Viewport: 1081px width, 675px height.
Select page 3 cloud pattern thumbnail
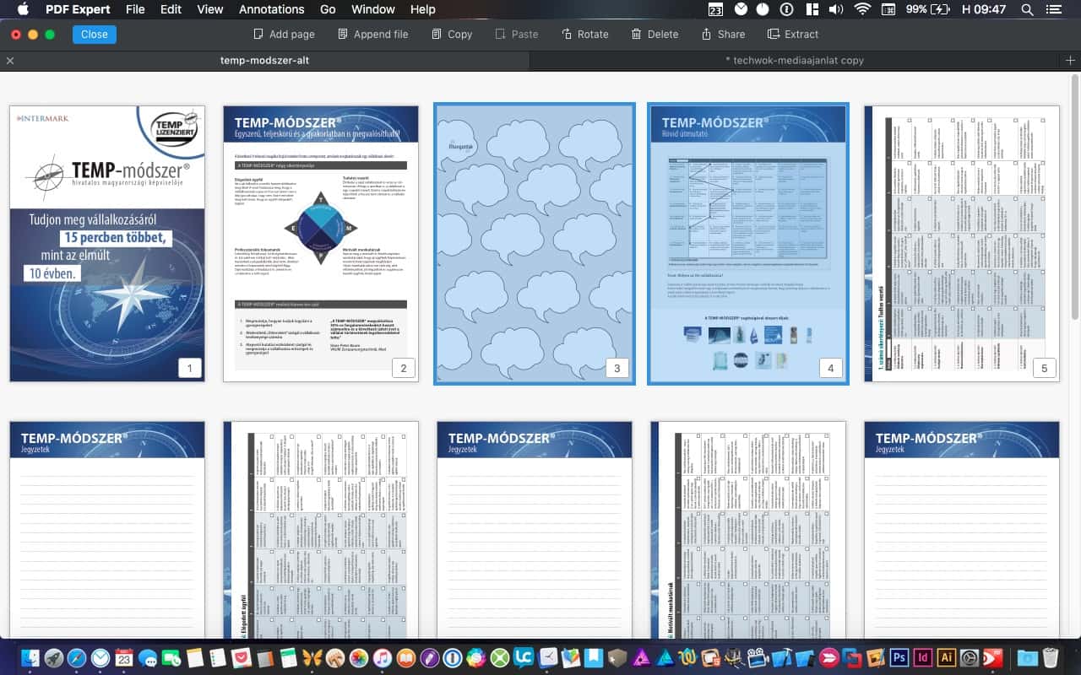point(535,244)
